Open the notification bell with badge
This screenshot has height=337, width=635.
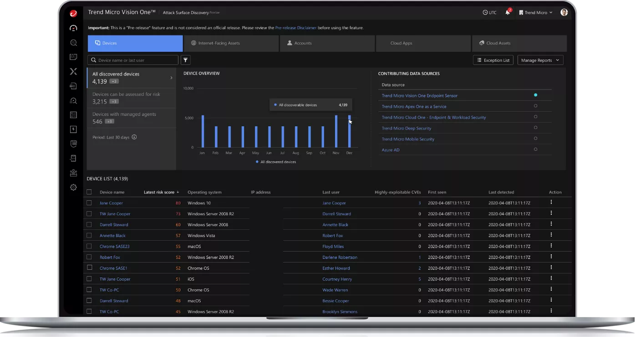(x=508, y=12)
